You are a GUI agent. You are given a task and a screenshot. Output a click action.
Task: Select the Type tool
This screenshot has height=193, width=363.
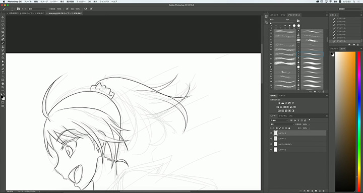(x=3, y=73)
